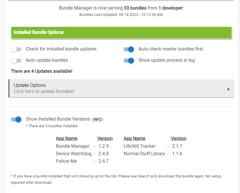Turn on Auto update bundles
This screenshot has width=240, height=193.
pos(16,60)
